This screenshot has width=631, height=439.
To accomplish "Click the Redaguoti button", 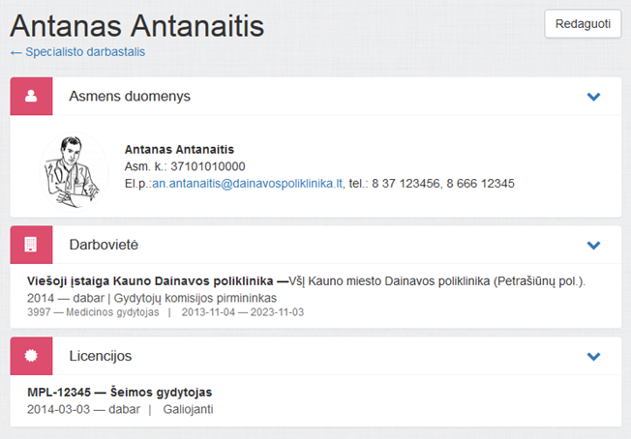I will tap(583, 24).
